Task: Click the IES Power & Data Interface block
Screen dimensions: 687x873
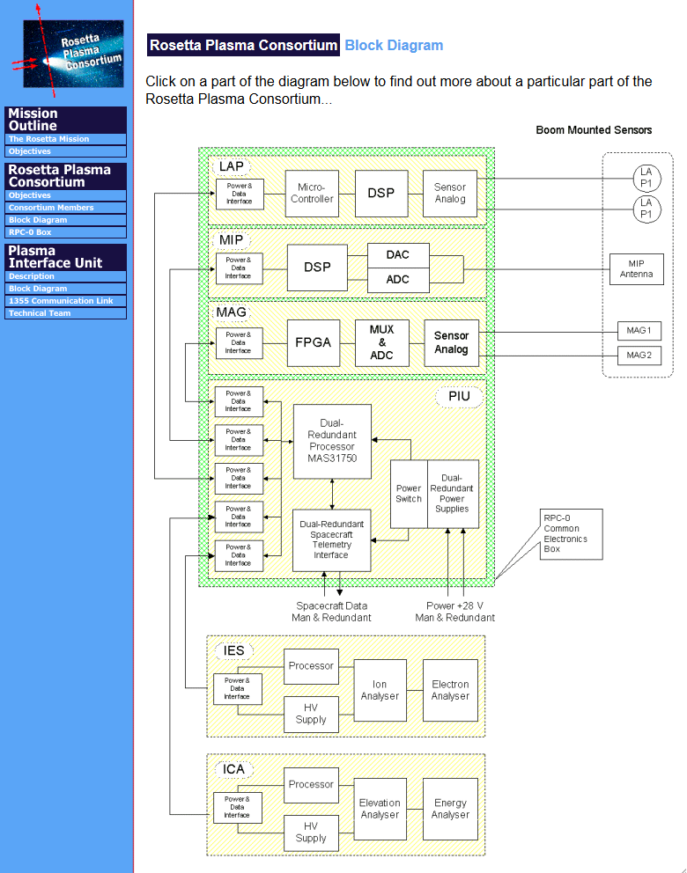Action: pyautogui.click(x=237, y=689)
